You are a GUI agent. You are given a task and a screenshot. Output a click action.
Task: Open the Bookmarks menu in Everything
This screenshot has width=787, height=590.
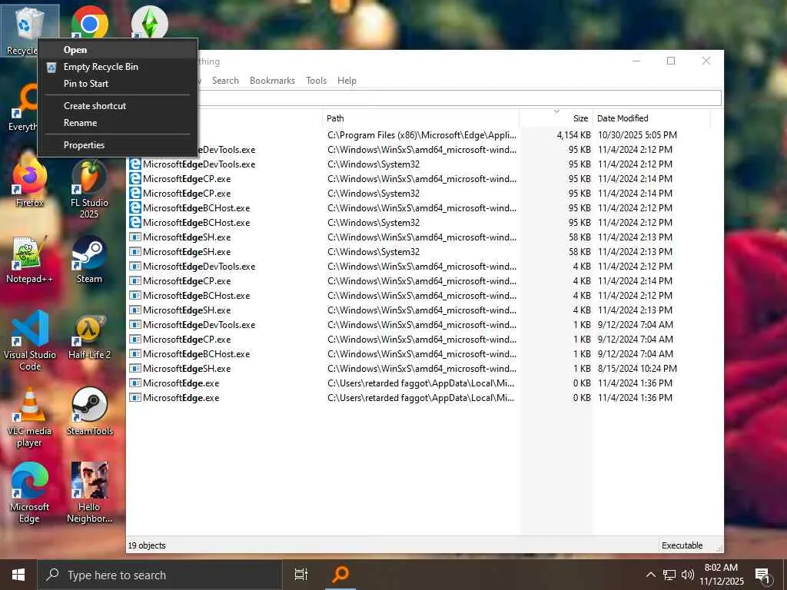click(x=272, y=80)
